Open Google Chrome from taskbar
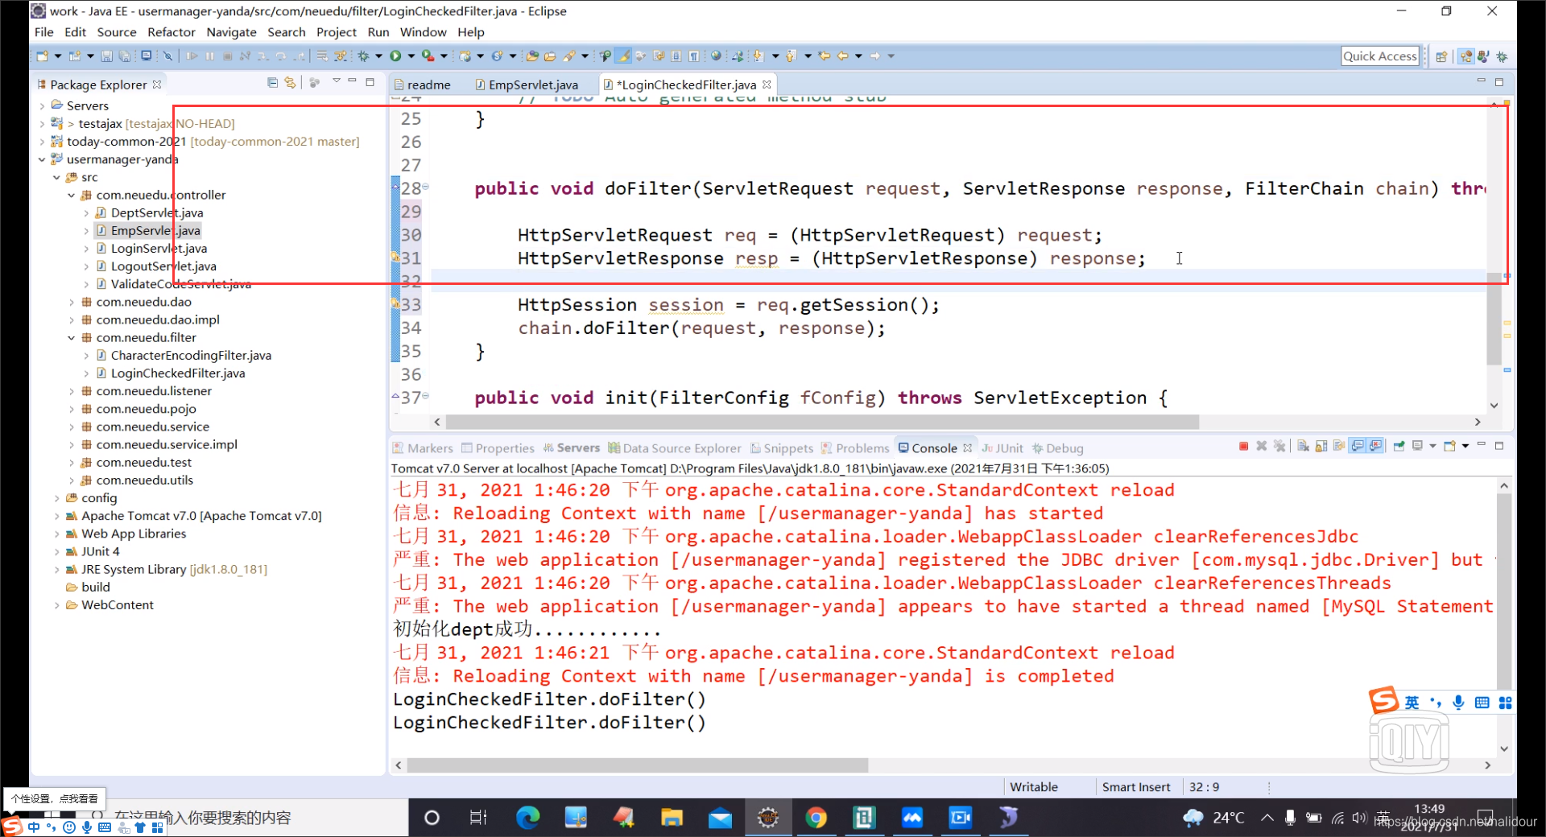The height and width of the screenshot is (837, 1546). [x=816, y=818]
